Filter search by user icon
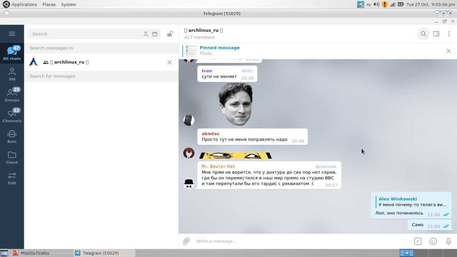 [146, 34]
